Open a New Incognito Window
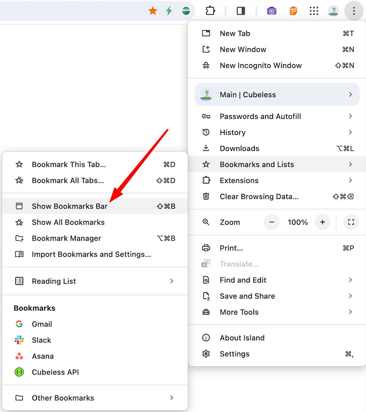 277,66
